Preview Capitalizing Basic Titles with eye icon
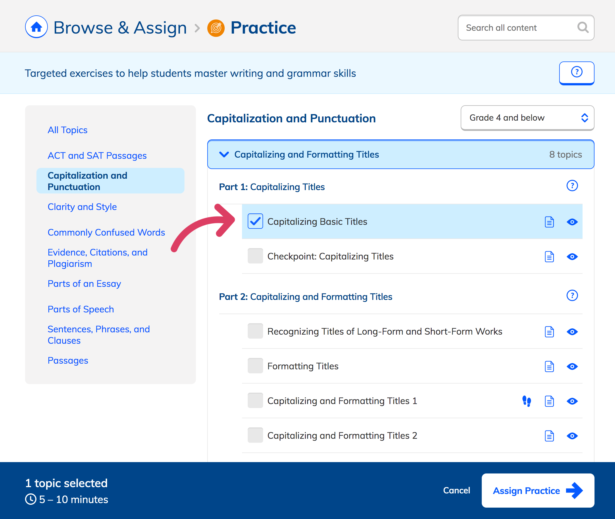Viewport: 615px width, 519px height. point(572,222)
